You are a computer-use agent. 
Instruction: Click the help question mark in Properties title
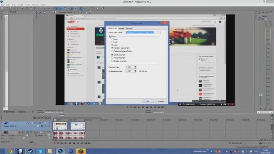(x=159, y=23)
